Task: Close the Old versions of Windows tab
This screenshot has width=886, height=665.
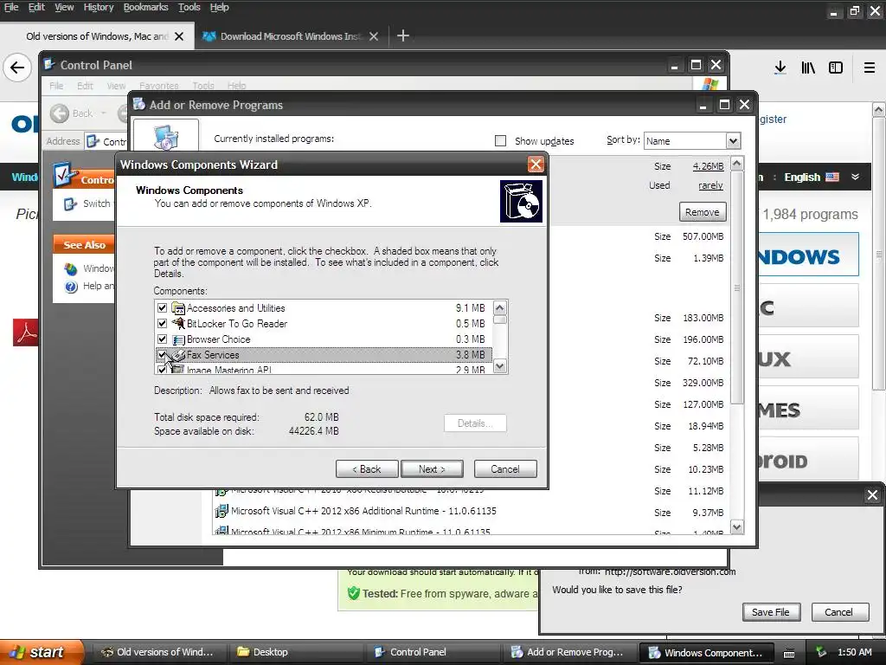Action: [x=179, y=36]
